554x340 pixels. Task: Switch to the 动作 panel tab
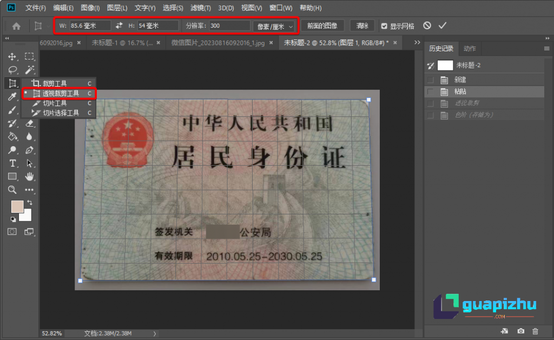[x=469, y=48]
